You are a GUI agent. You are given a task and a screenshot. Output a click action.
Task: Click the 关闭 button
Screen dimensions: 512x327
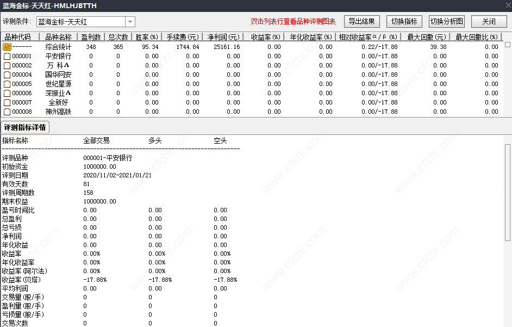coord(489,22)
